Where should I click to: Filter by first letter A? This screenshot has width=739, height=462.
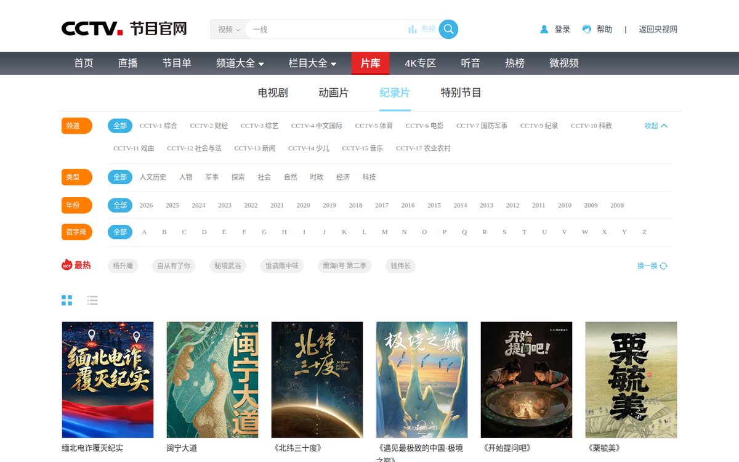pos(144,232)
